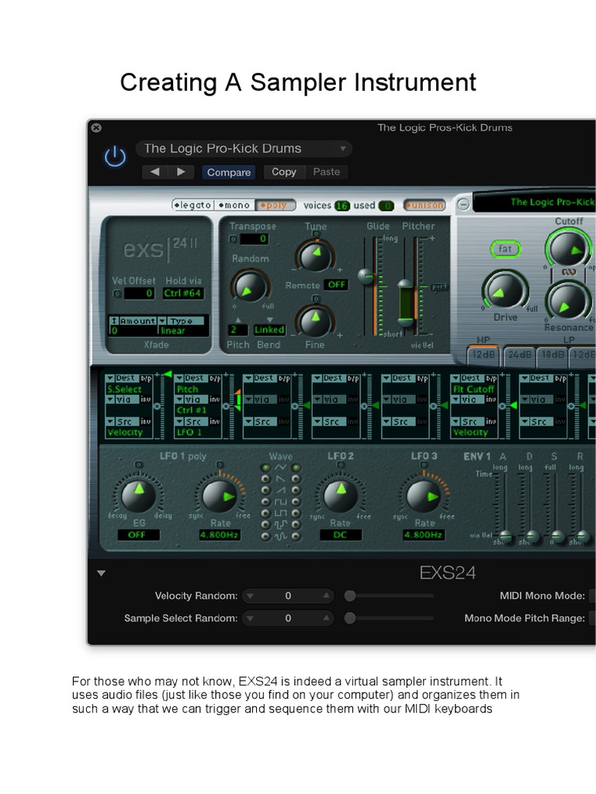Click the filter Cutoff knob

tap(567, 248)
